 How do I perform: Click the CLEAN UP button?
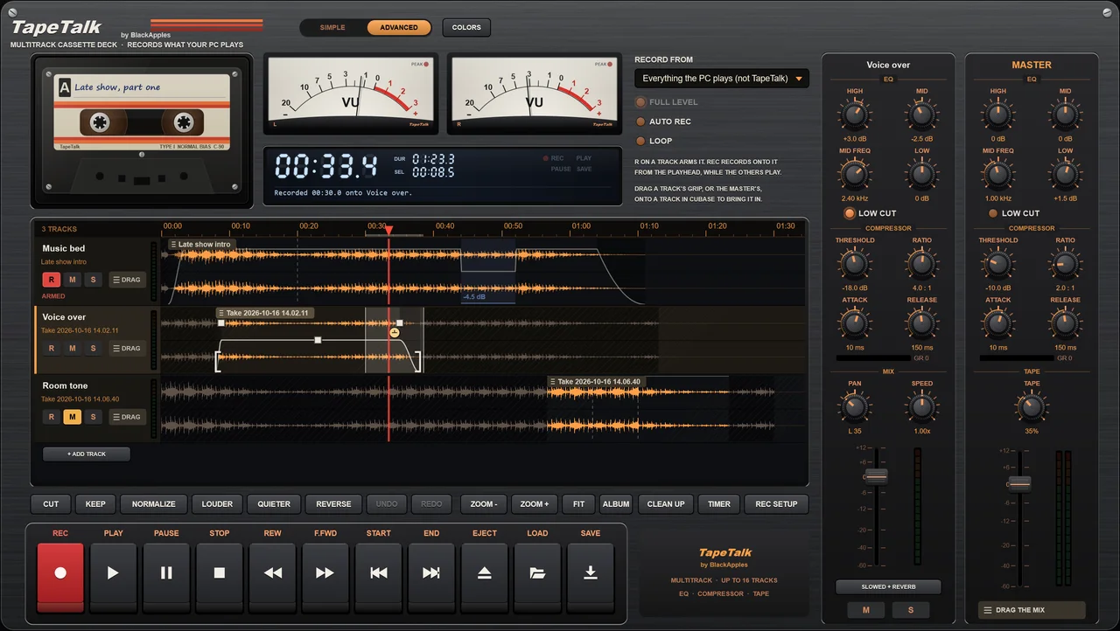pyautogui.click(x=666, y=504)
